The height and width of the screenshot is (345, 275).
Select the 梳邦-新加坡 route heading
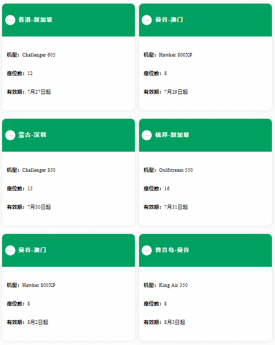172,135
